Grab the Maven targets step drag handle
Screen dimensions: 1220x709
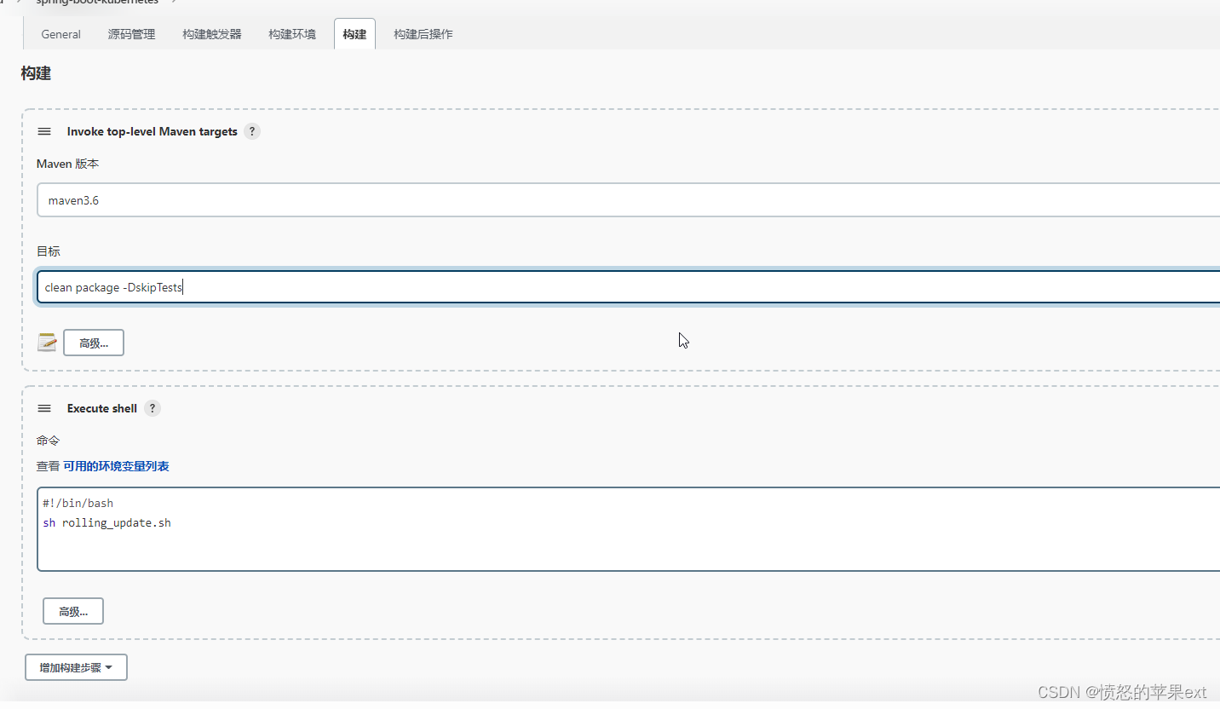click(44, 131)
